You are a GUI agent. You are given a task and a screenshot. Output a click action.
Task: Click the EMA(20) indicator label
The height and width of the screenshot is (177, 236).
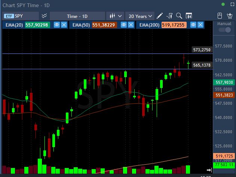(x=14, y=25)
